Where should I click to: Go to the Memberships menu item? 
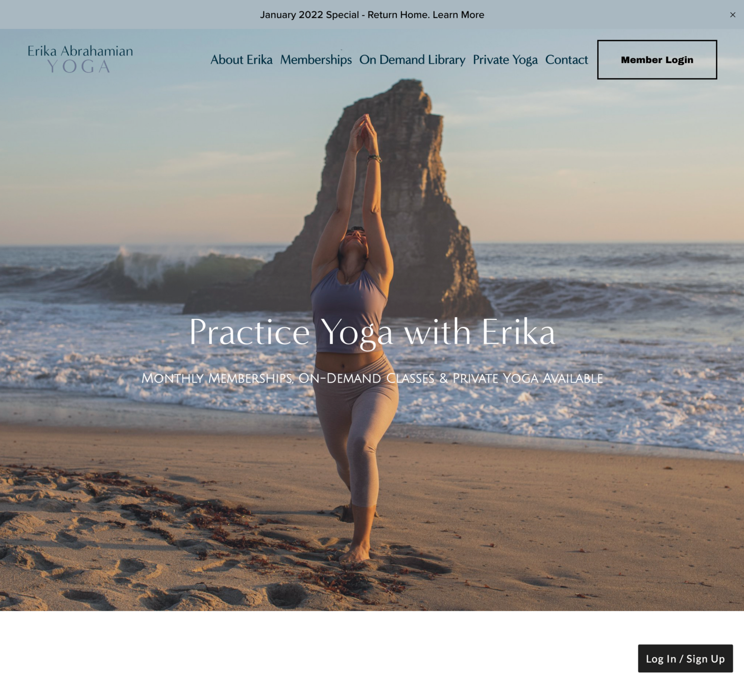click(316, 60)
